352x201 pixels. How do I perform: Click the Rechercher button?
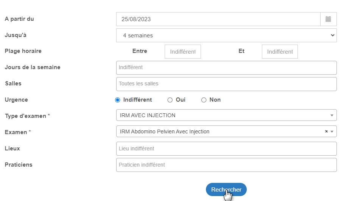click(226, 190)
